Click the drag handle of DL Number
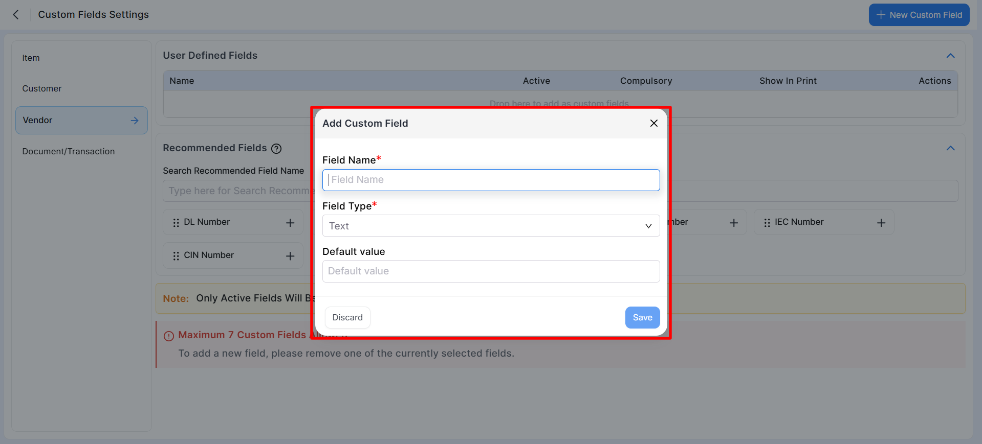The height and width of the screenshot is (444, 982). [176, 223]
